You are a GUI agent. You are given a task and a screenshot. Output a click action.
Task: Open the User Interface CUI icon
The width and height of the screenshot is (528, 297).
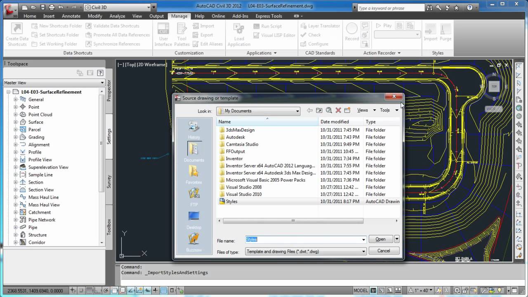point(163,35)
